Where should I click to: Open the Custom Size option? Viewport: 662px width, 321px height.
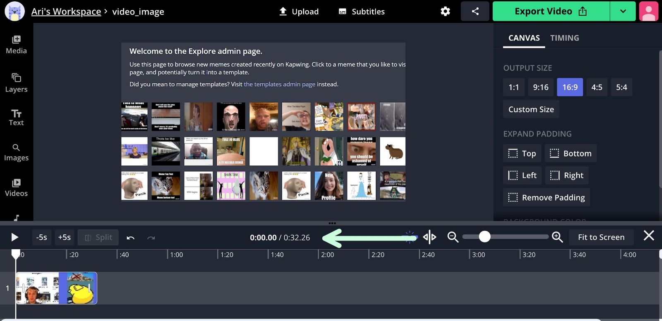click(x=531, y=109)
